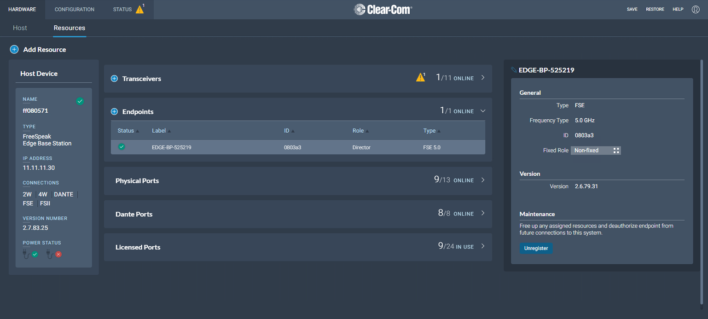Click the Dante Ports heading

[x=134, y=214]
